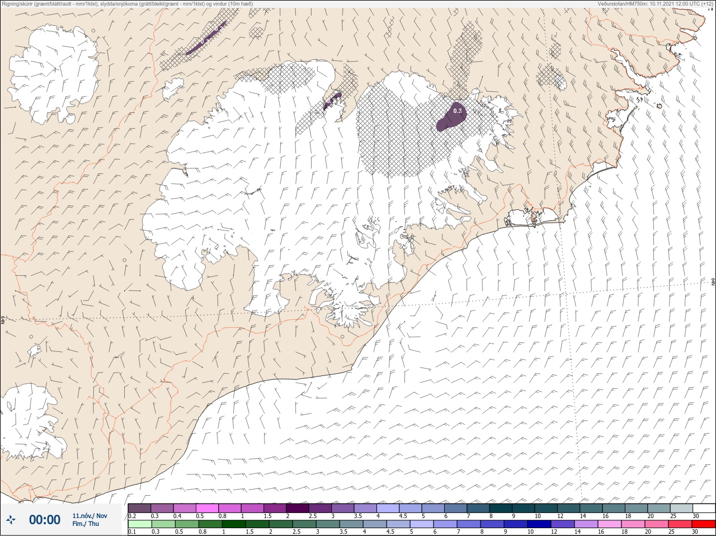Click the weekday label 'Fim./ Thu'

pyautogui.click(x=86, y=524)
